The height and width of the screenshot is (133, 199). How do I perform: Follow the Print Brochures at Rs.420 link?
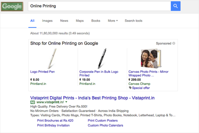point(55,121)
